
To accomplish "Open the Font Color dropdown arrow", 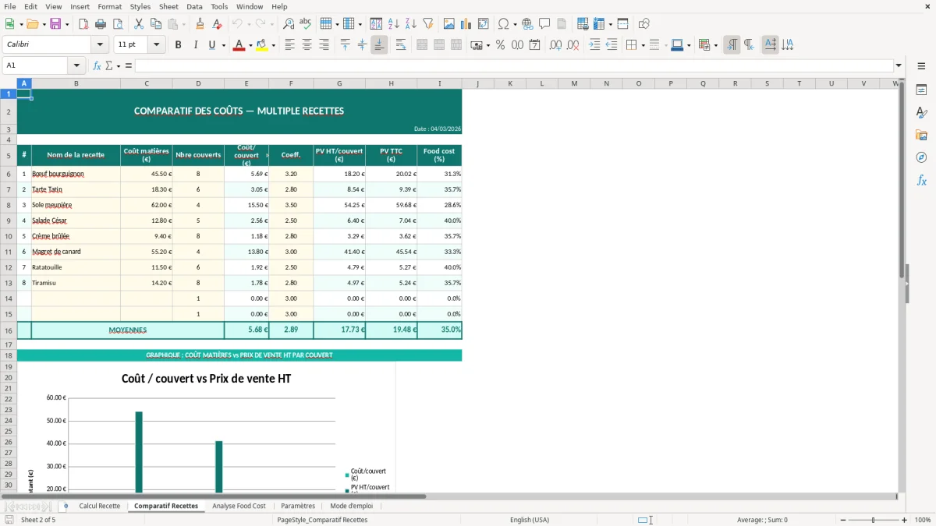I will point(250,45).
